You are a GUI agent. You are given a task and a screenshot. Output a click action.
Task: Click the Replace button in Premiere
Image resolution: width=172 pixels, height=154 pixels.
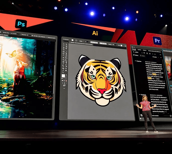(x=136, y=55)
